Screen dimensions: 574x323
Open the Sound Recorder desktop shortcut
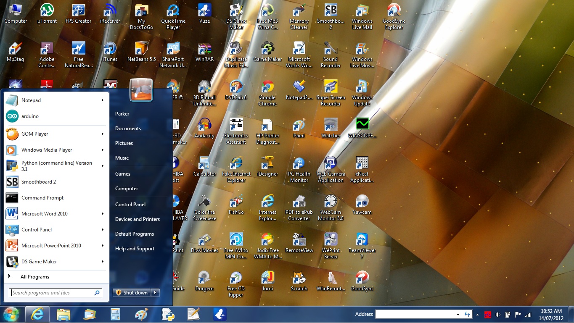pos(331,54)
